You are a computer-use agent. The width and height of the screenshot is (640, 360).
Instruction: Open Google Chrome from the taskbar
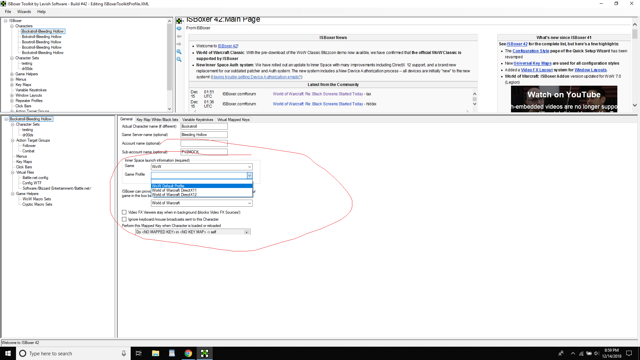point(188,353)
